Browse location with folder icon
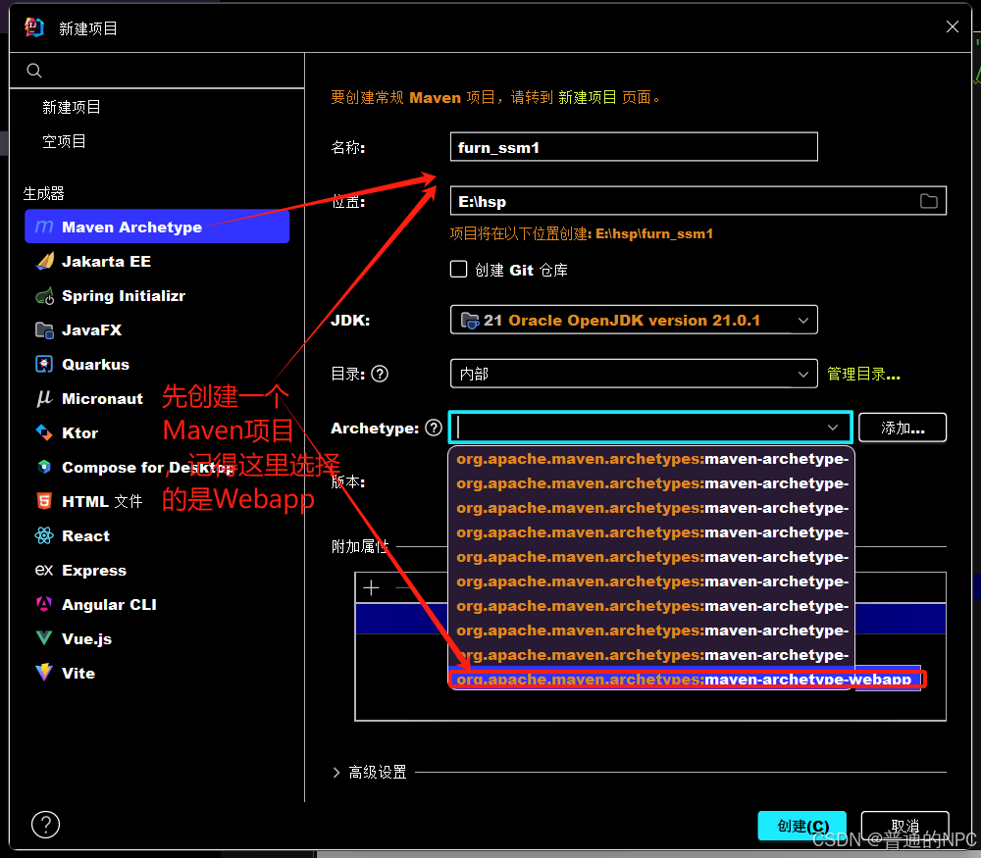This screenshot has height=858, width=981. click(928, 201)
